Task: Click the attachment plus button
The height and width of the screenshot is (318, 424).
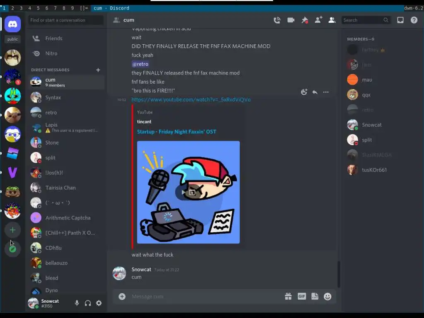Action: tap(122, 296)
